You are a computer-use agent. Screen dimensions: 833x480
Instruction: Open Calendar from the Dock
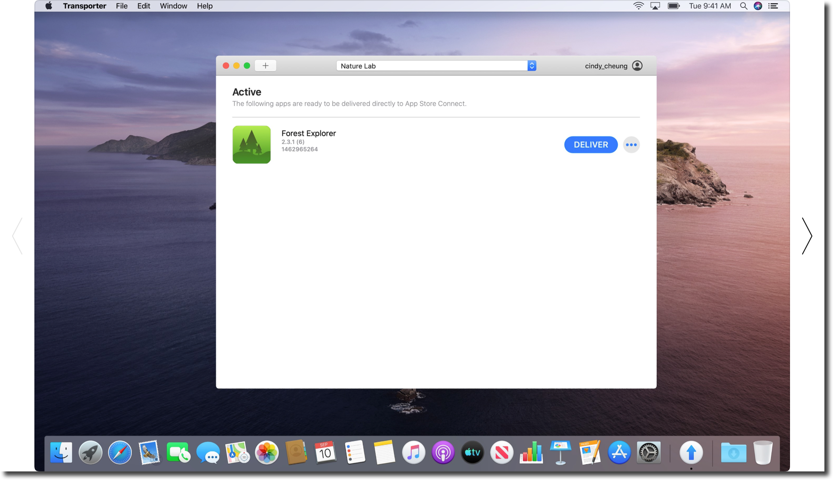[325, 453]
